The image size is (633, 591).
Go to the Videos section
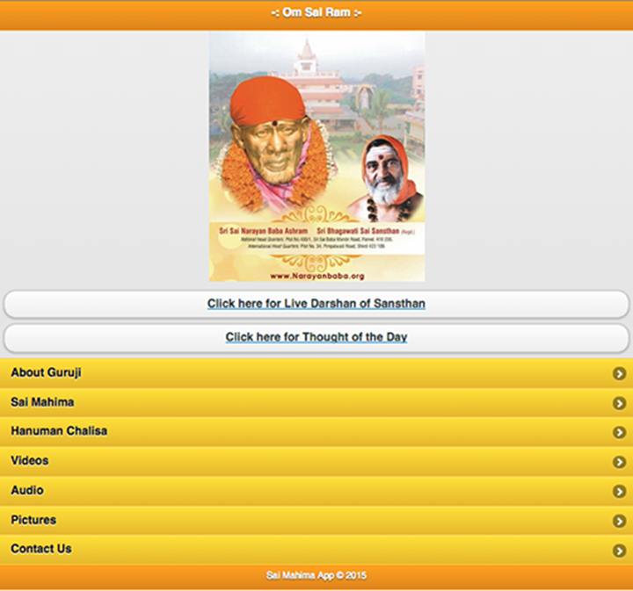point(316,461)
